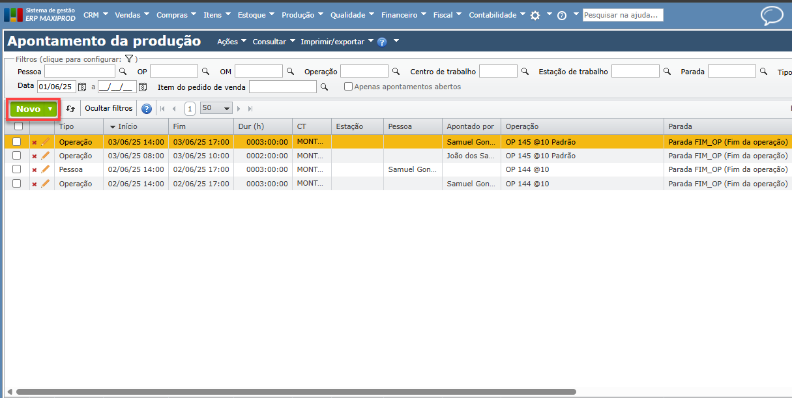The image size is (792, 398).
Task: Click the Pessoa filter input field
Action: coord(80,71)
